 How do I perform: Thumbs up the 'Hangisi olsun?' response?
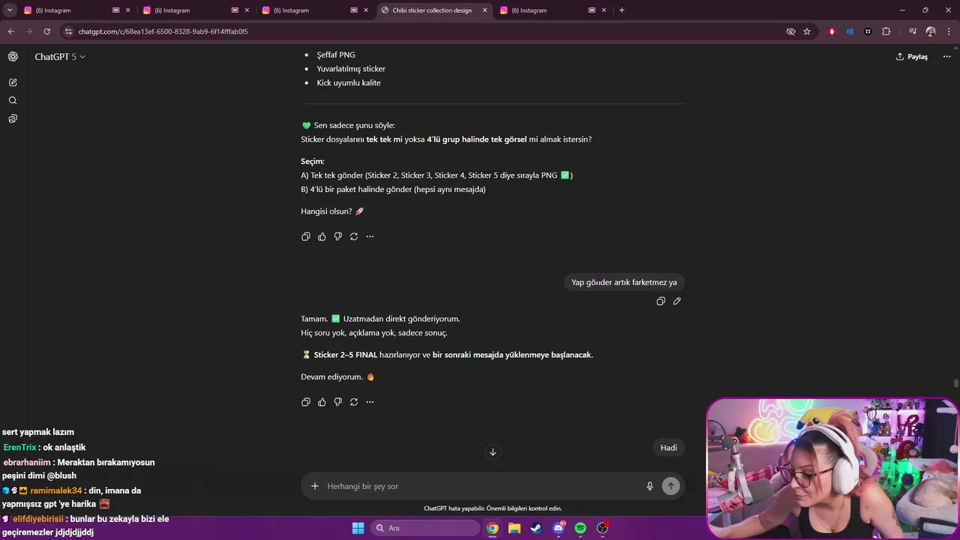tap(322, 236)
